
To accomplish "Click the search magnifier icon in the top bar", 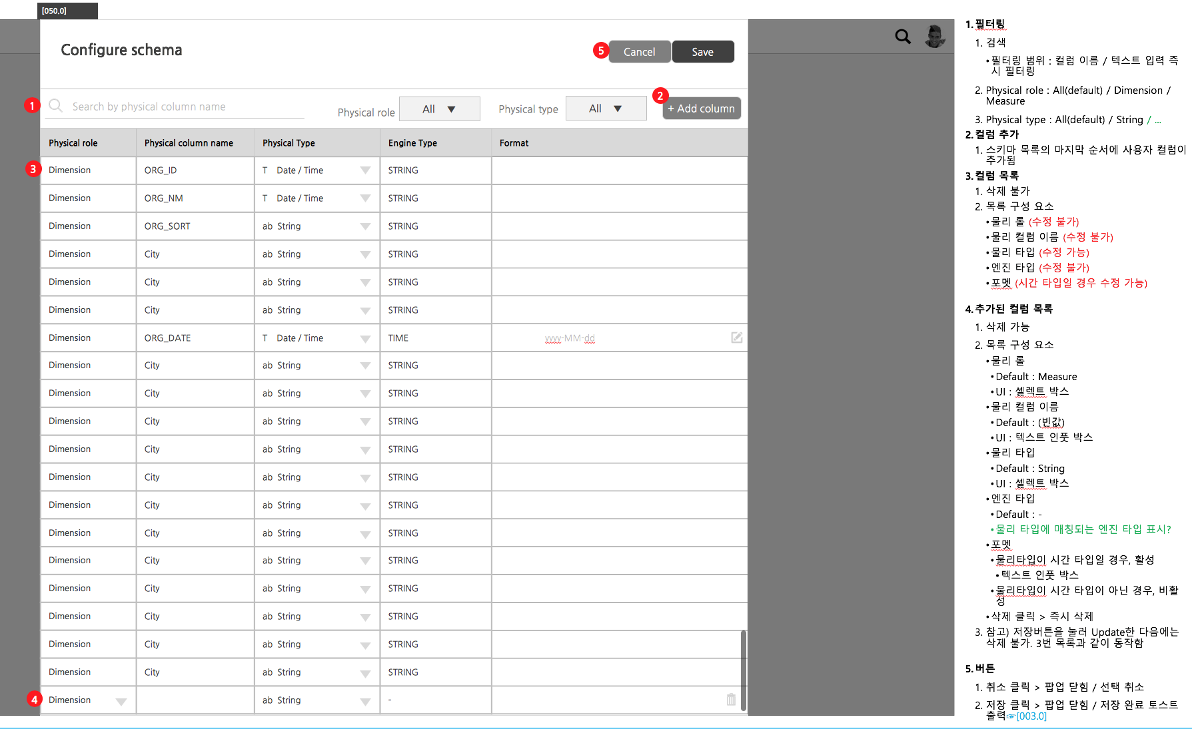I will click(903, 37).
